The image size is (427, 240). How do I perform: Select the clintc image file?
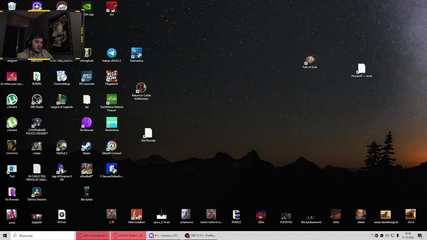[336, 216]
